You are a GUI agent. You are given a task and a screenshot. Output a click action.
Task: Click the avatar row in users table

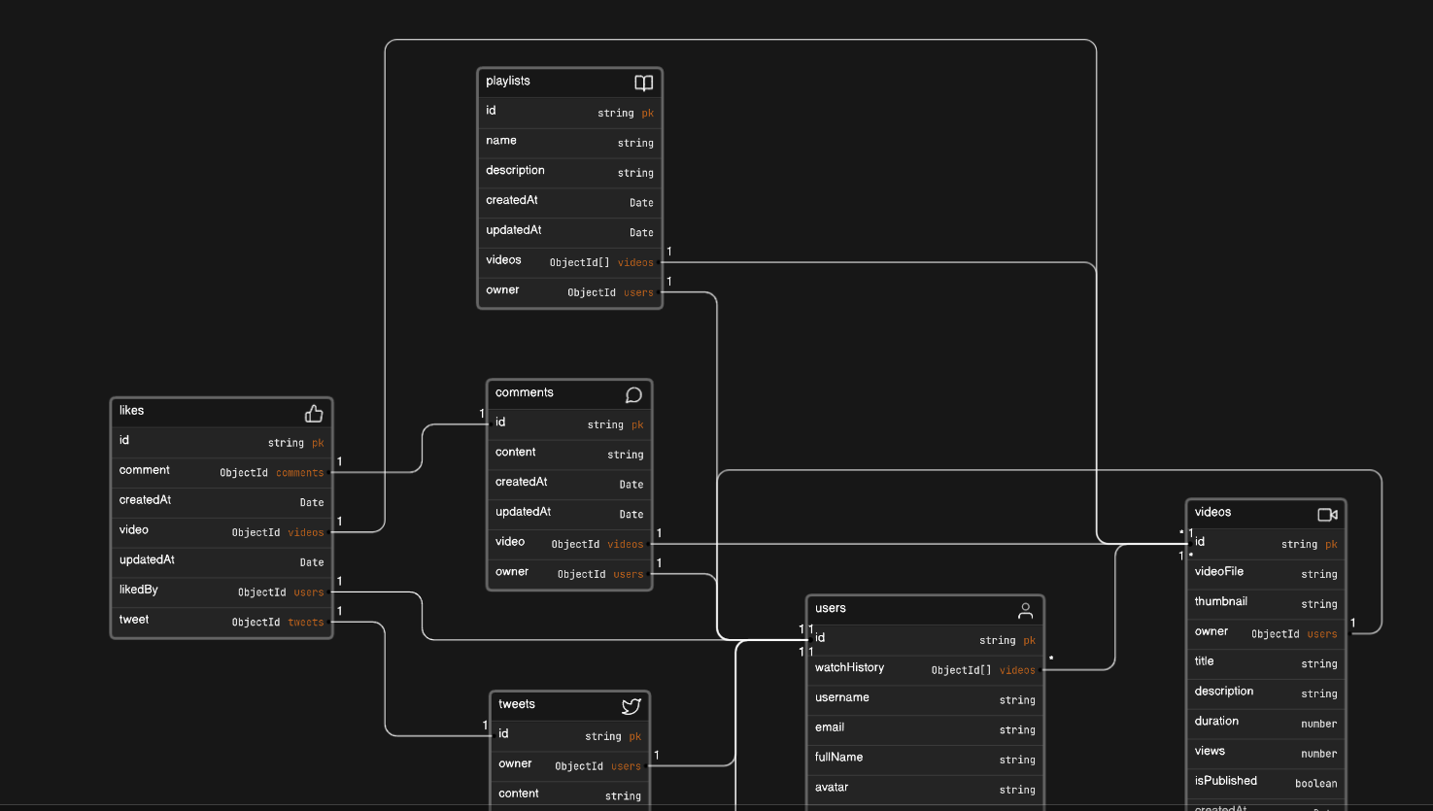coord(925,790)
